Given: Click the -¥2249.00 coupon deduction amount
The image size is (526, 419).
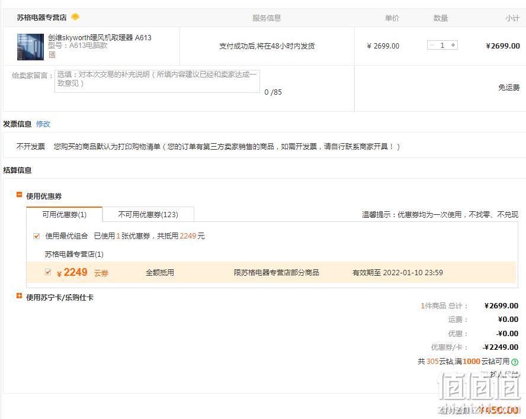Looking at the screenshot, I should point(501,347).
